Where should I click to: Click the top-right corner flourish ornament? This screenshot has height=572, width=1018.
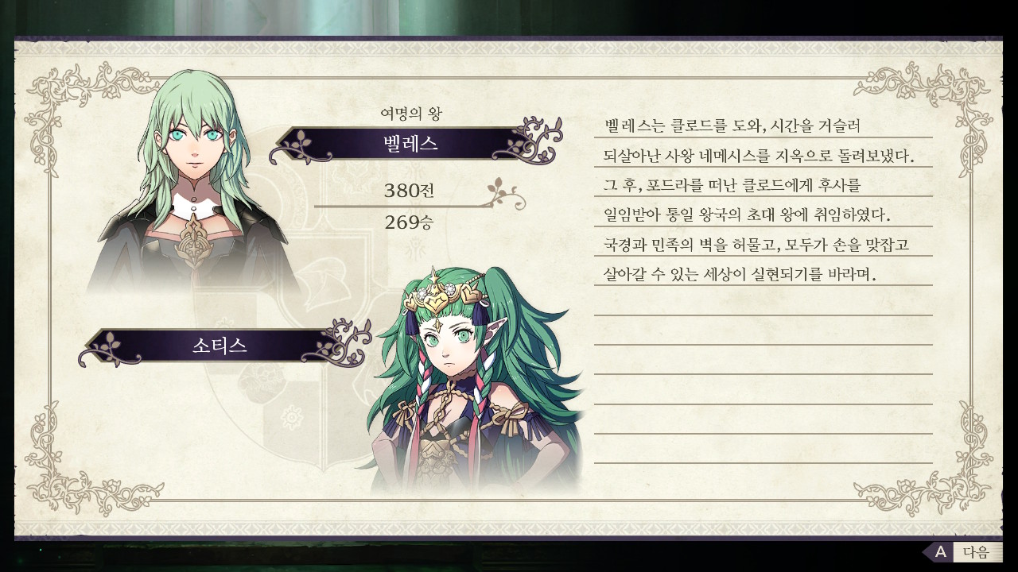coord(923,103)
